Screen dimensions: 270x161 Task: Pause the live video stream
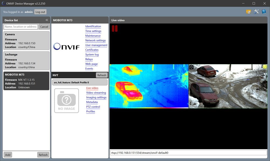[x=115, y=28]
